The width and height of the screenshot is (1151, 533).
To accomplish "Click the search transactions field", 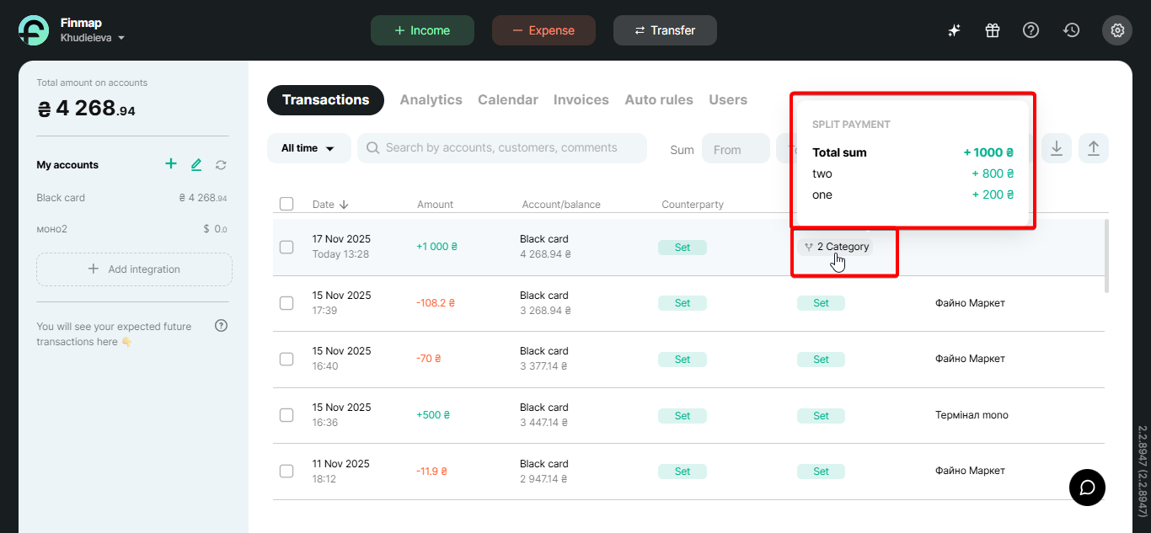I will [x=501, y=148].
